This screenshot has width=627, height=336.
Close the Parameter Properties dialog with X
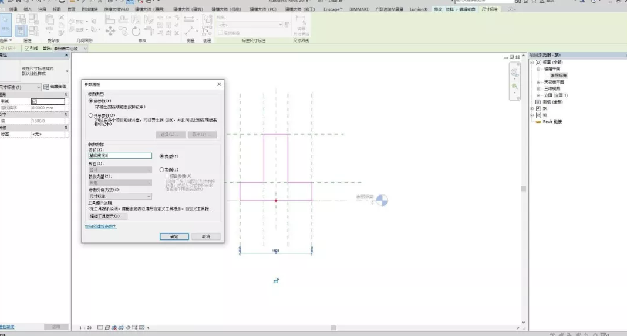tap(219, 84)
